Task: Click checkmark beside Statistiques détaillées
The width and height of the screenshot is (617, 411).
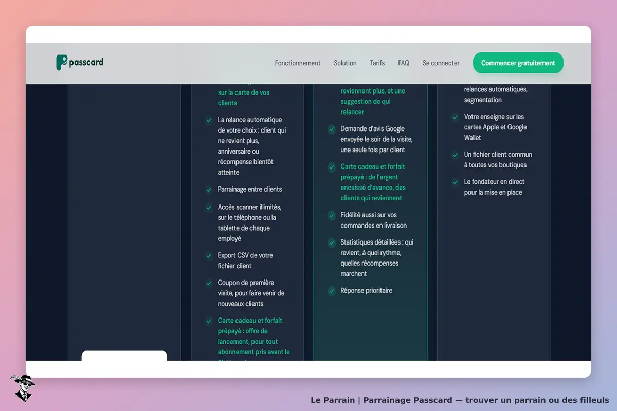Action: click(332, 242)
